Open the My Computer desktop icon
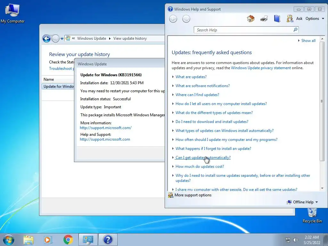The height and width of the screenshot is (246, 328). 12,13
